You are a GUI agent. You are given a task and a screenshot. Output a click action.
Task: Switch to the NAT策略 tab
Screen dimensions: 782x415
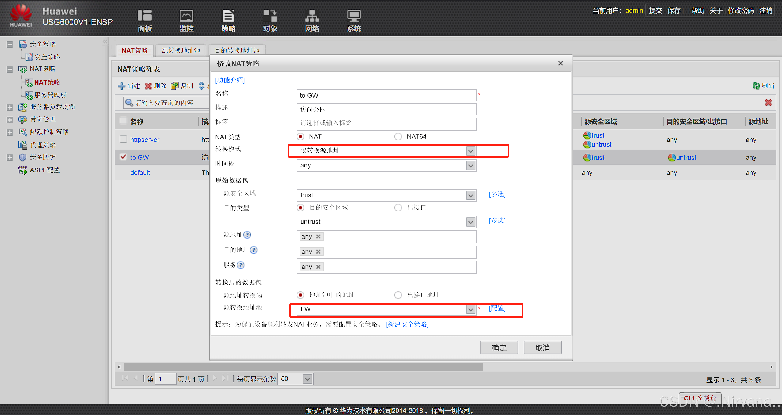[135, 50]
